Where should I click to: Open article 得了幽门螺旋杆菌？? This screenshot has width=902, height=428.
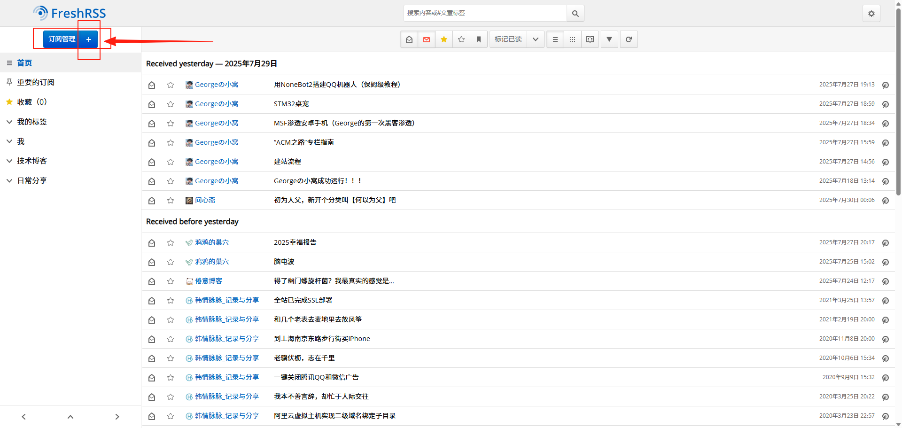click(x=334, y=281)
